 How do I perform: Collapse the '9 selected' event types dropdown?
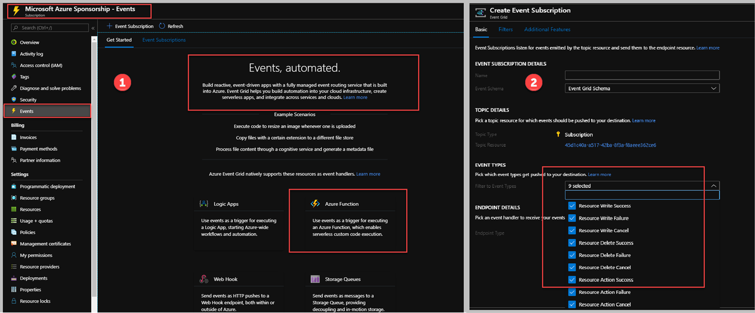click(x=642, y=186)
